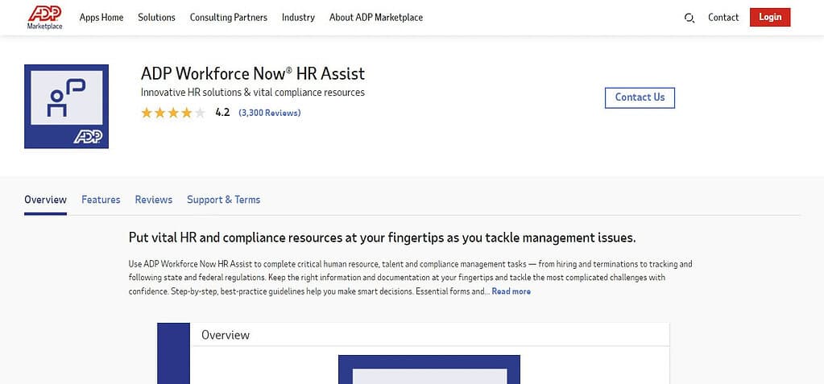824x384 pixels.
Task: Click the ADP Workforce Now HR Assist title
Action: pyautogui.click(x=253, y=73)
